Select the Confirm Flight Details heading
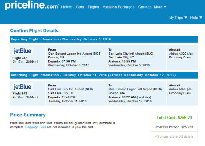 [x=34, y=31]
